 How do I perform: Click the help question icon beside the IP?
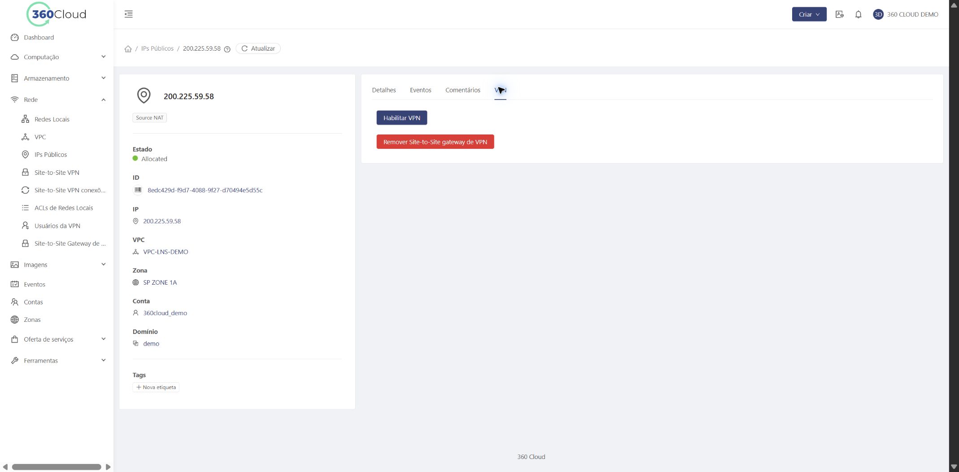point(227,49)
